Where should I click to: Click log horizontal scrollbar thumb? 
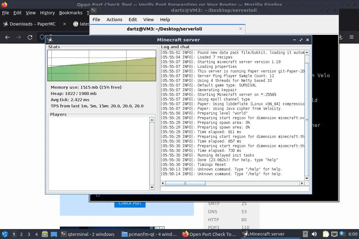point(185,183)
